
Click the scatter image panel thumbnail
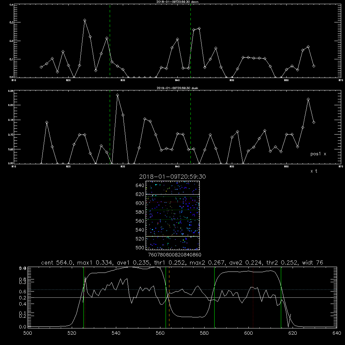172,215
